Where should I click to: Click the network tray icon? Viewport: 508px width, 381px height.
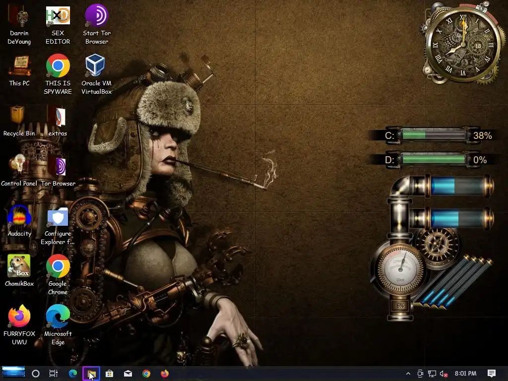pos(432,374)
